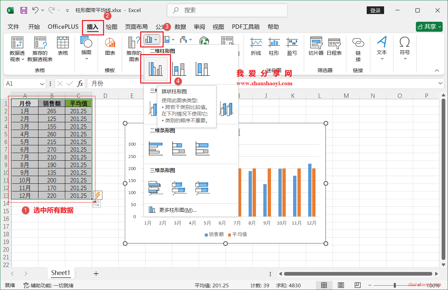Expand the formula bar
Screen dimensions: 448x290
point(441,83)
